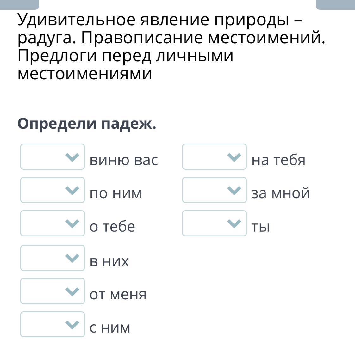This screenshot has width=355, height=355.
Task: Click the lesson title "Удивительное явление природы – радуга"
Action: [160, 29]
